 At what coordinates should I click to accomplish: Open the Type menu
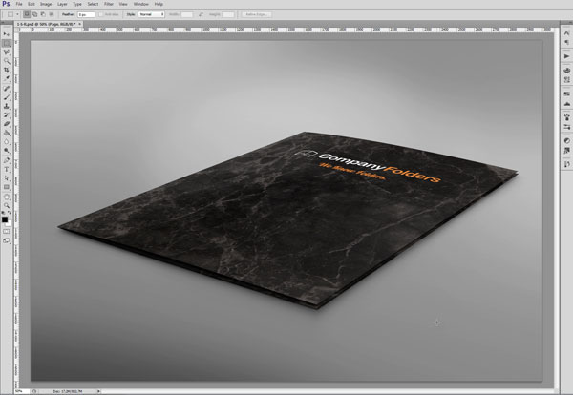pos(77,4)
